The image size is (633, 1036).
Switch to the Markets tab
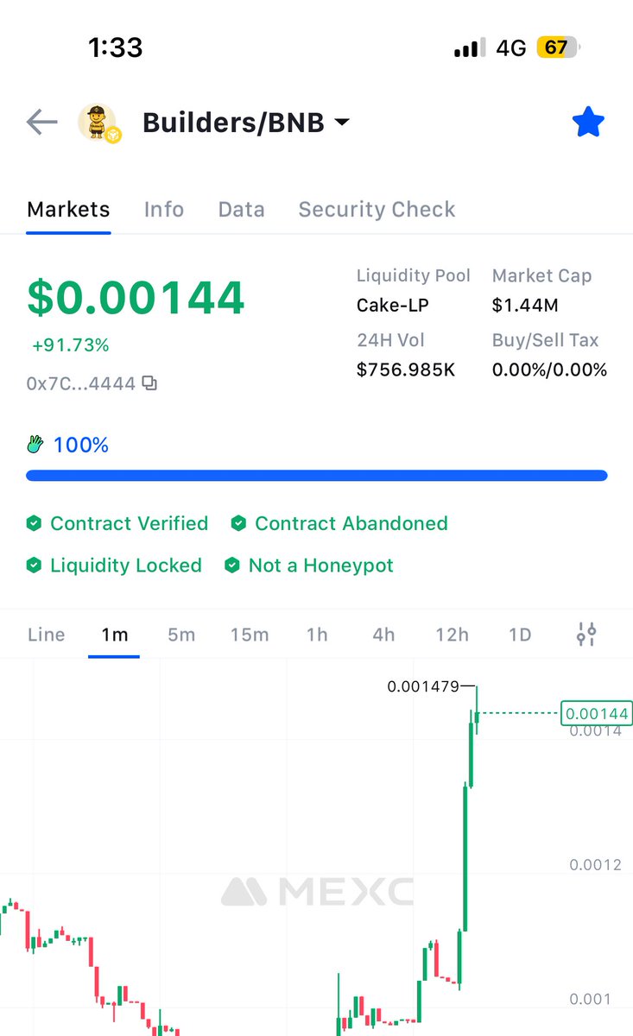68,209
